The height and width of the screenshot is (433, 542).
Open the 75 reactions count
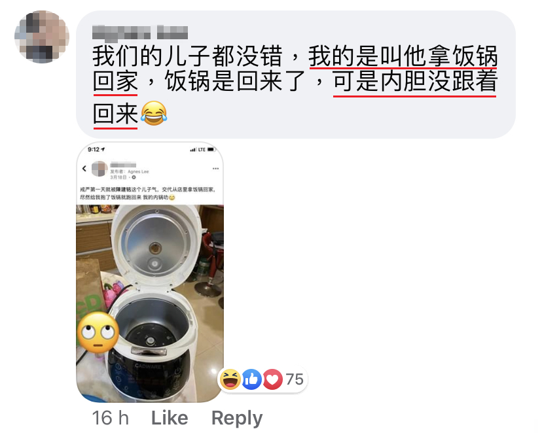point(295,379)
